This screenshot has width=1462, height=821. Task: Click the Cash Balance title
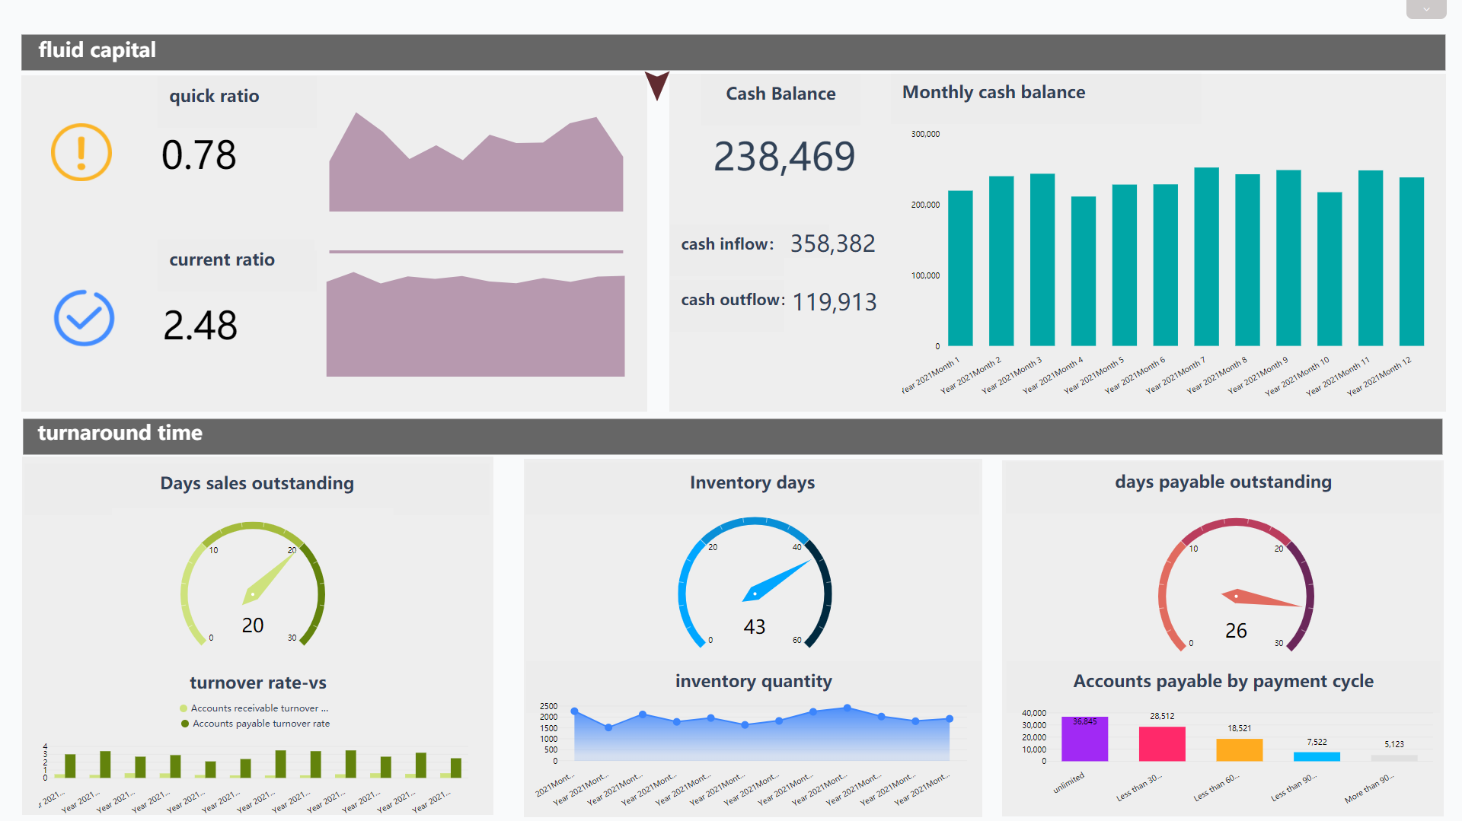780,94
